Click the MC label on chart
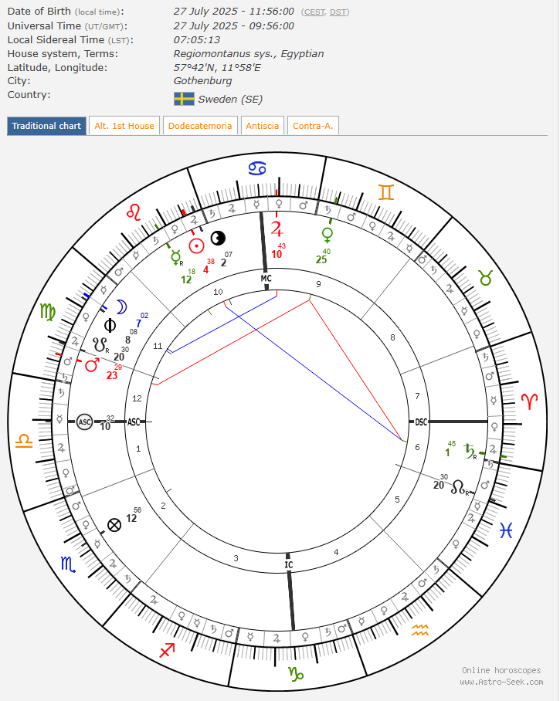This screenshot has height=701, width=560. pyautogui.click(x=266, y=279)
